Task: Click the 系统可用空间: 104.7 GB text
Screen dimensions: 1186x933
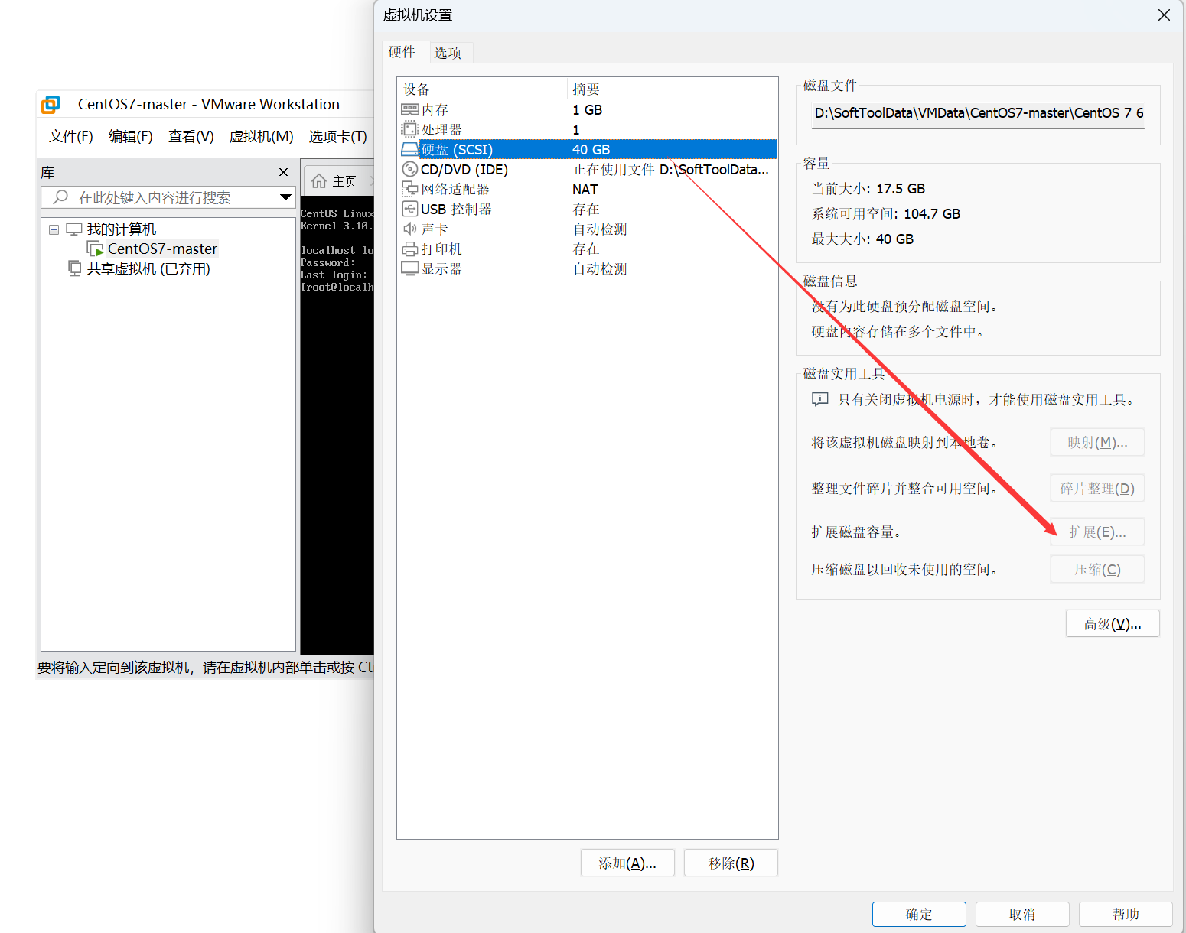Action: [886, 214]
